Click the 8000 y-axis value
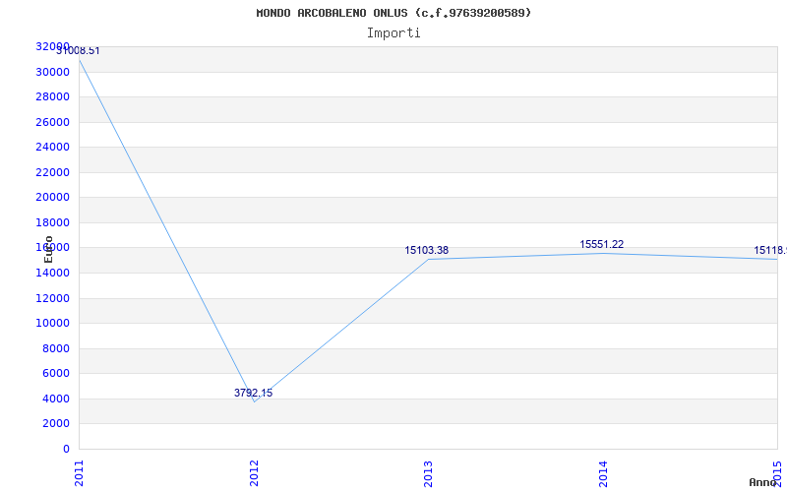The height and width of the screenshot is (492, 787). click(x=56, y=348)
